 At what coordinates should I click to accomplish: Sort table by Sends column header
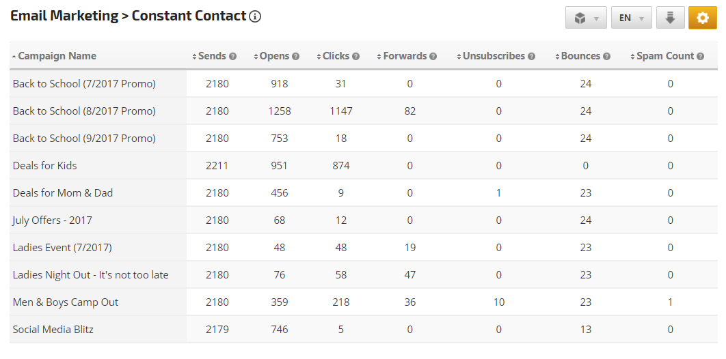[212, 56]
